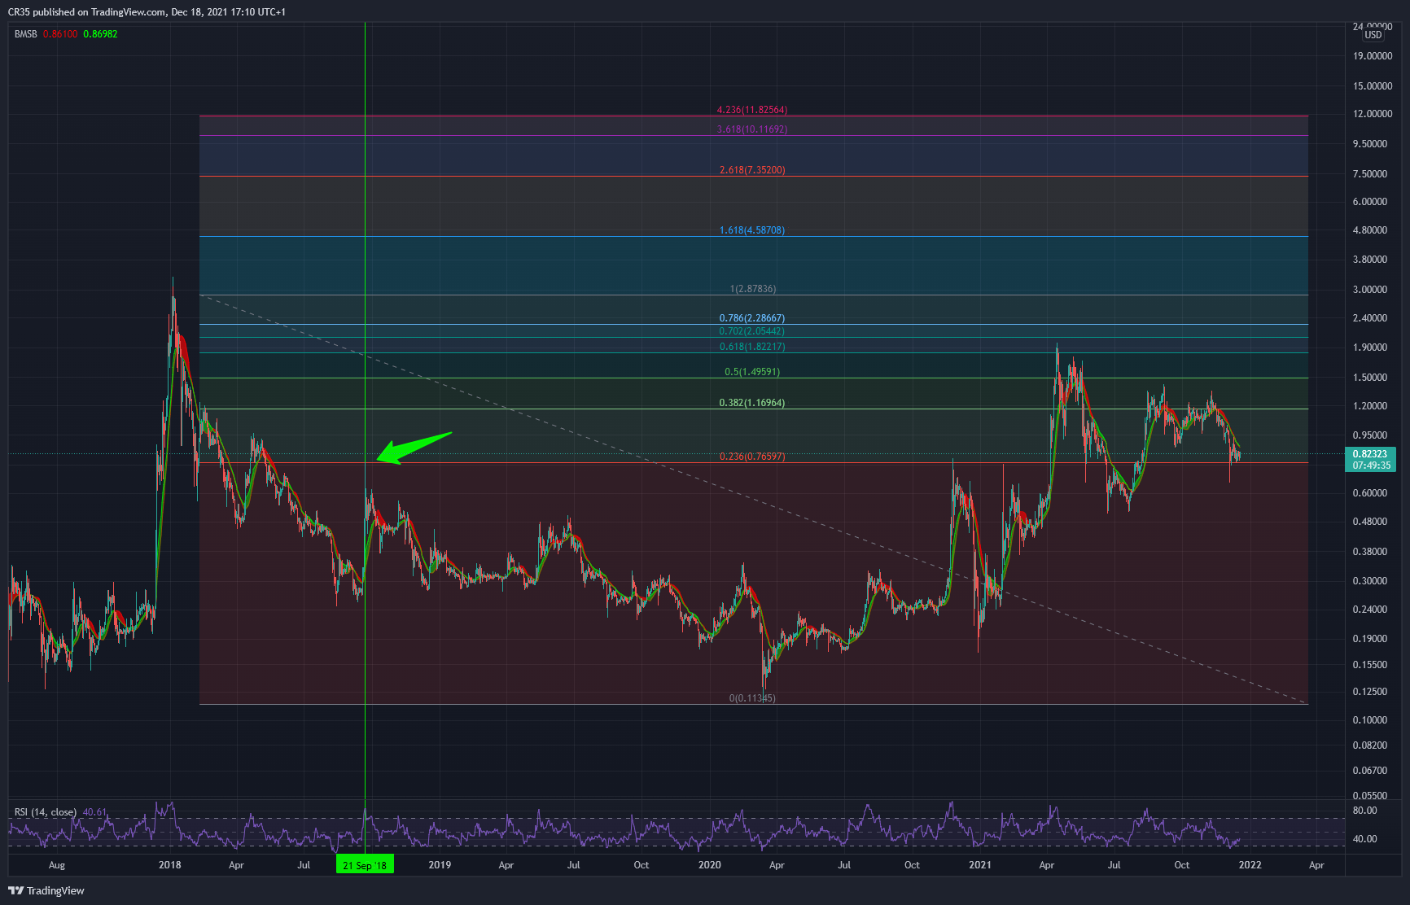Screen dimensions: 1410x905
Task: Select the 0.382(1.16964) Fibonacci label
Action: [x=752, y=403]
